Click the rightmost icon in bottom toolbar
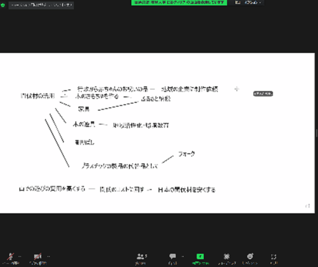Viewport: 318px width, 267px height. [274, 256]
